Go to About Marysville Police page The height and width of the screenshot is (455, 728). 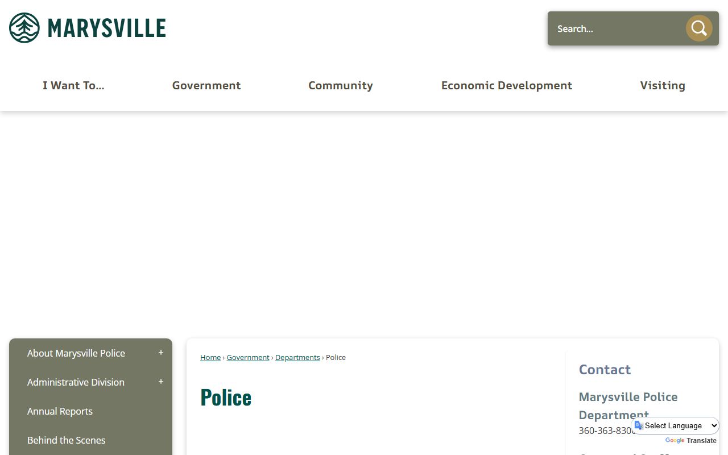point(76,353)
